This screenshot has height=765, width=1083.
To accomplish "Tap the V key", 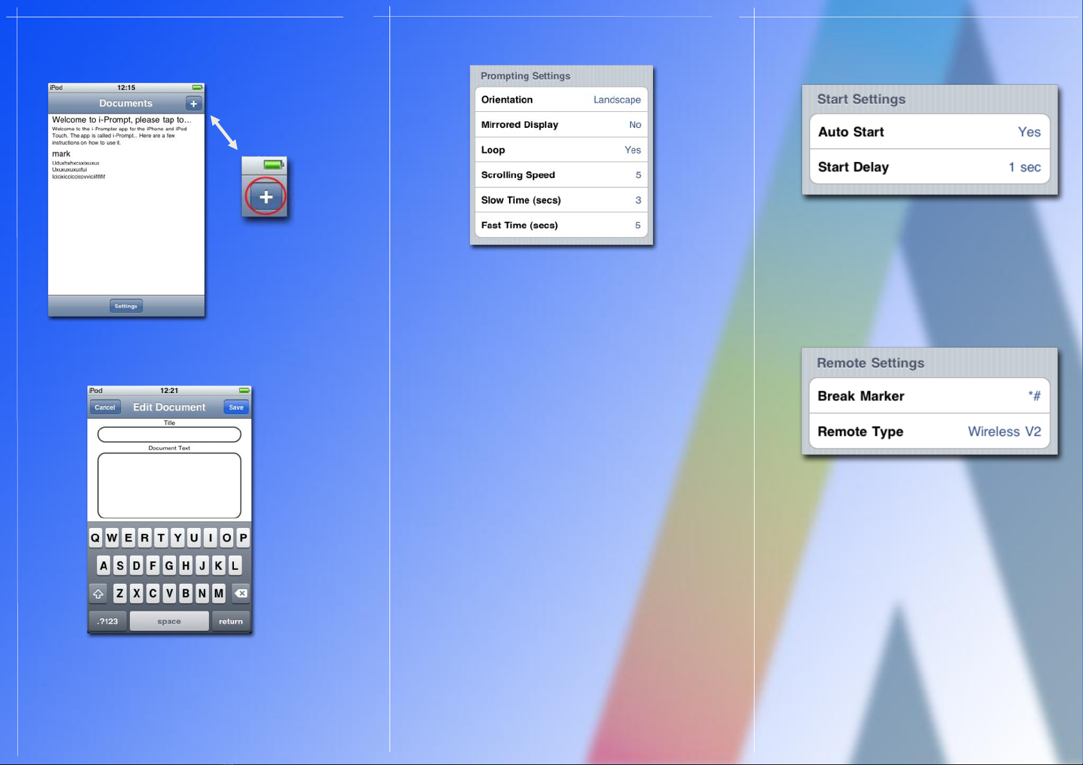I will (x=169, y=594).
